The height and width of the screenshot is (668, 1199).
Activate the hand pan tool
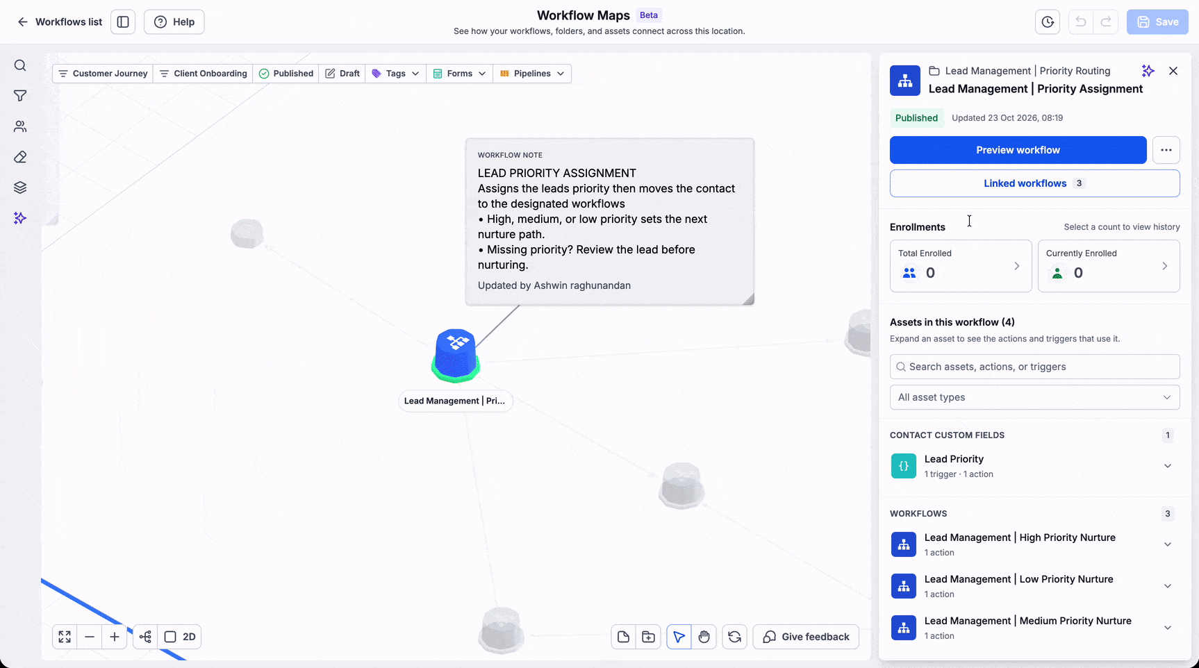(x=704, y=637)
